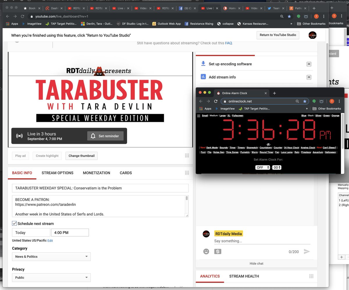Screen dimensions: 349x290
Task: Click the green extension icon in YouTube window
Action: coord(298,17)
